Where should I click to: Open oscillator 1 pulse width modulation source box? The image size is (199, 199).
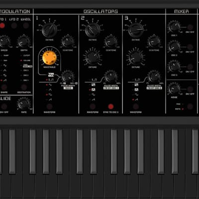(x=68, y=88)
